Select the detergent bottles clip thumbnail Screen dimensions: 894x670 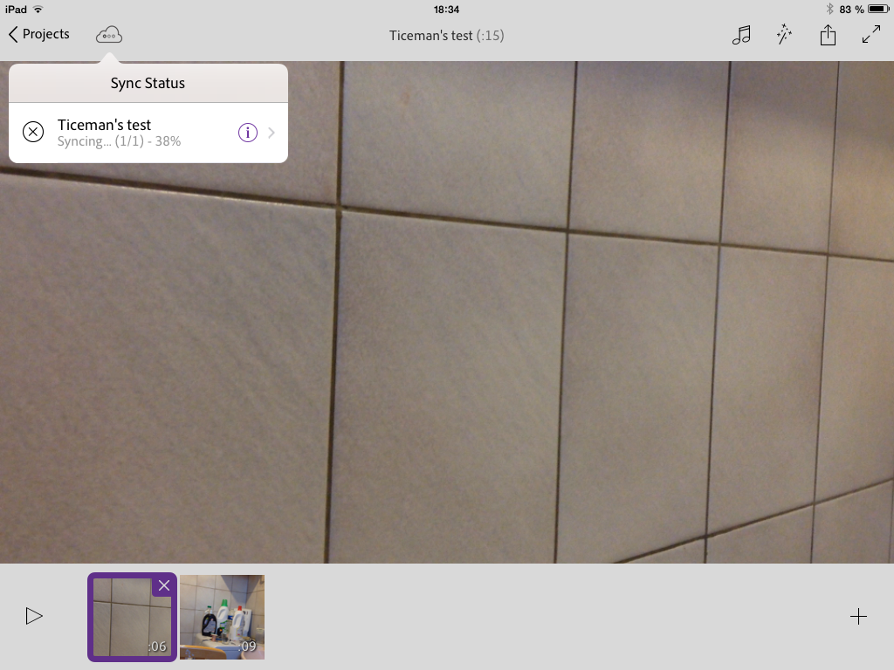(222, 617)
